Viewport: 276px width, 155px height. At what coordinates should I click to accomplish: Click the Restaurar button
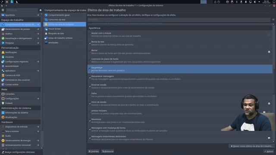point(108,151)
